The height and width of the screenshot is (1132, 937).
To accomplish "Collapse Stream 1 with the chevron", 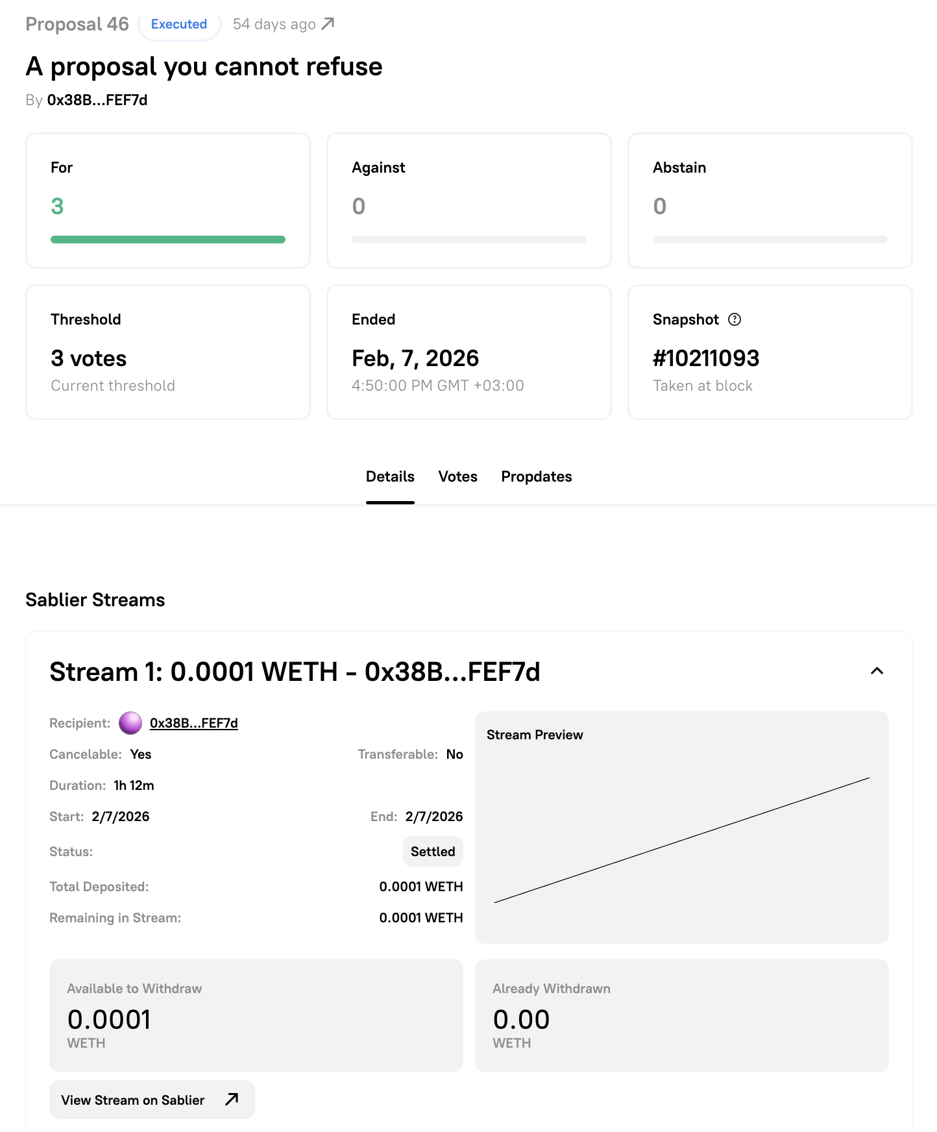I will 877,671.
